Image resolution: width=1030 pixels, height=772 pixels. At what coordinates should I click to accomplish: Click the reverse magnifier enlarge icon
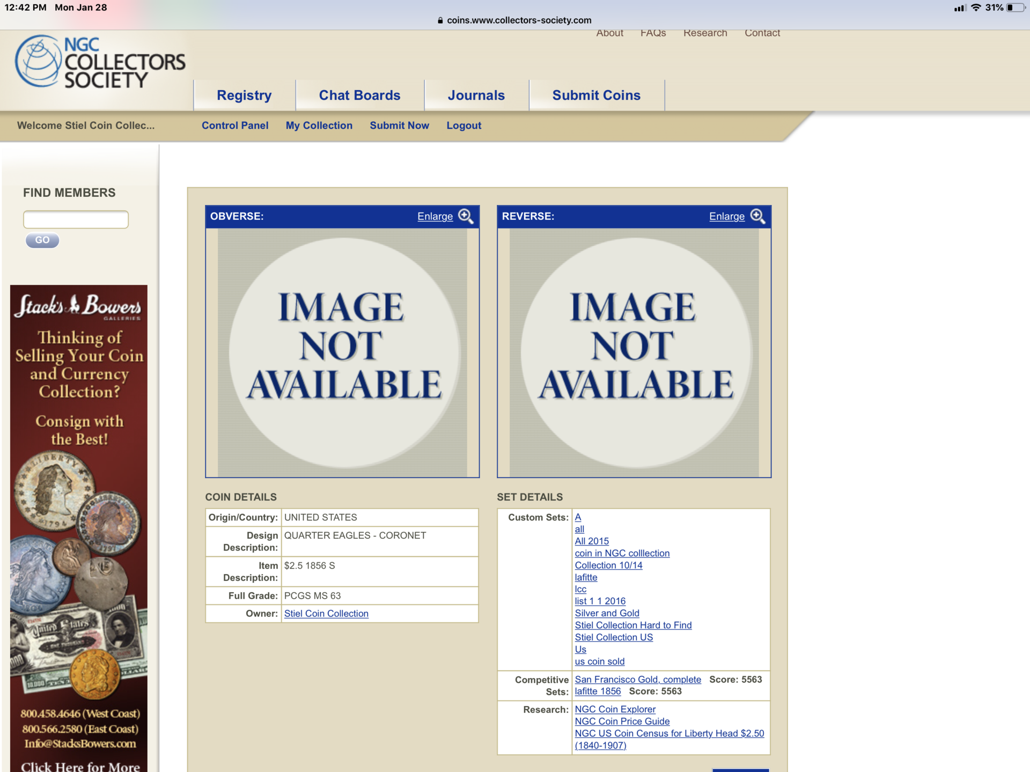(x=757, y=216)
